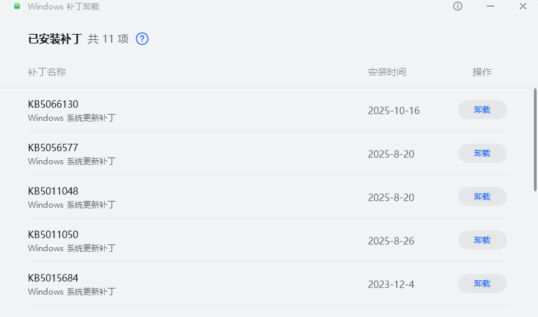Image resolution: width=538 pixels, height=317 pixels.
Task: Click the info icon in the title bar
Action: [x=458, y=6]
